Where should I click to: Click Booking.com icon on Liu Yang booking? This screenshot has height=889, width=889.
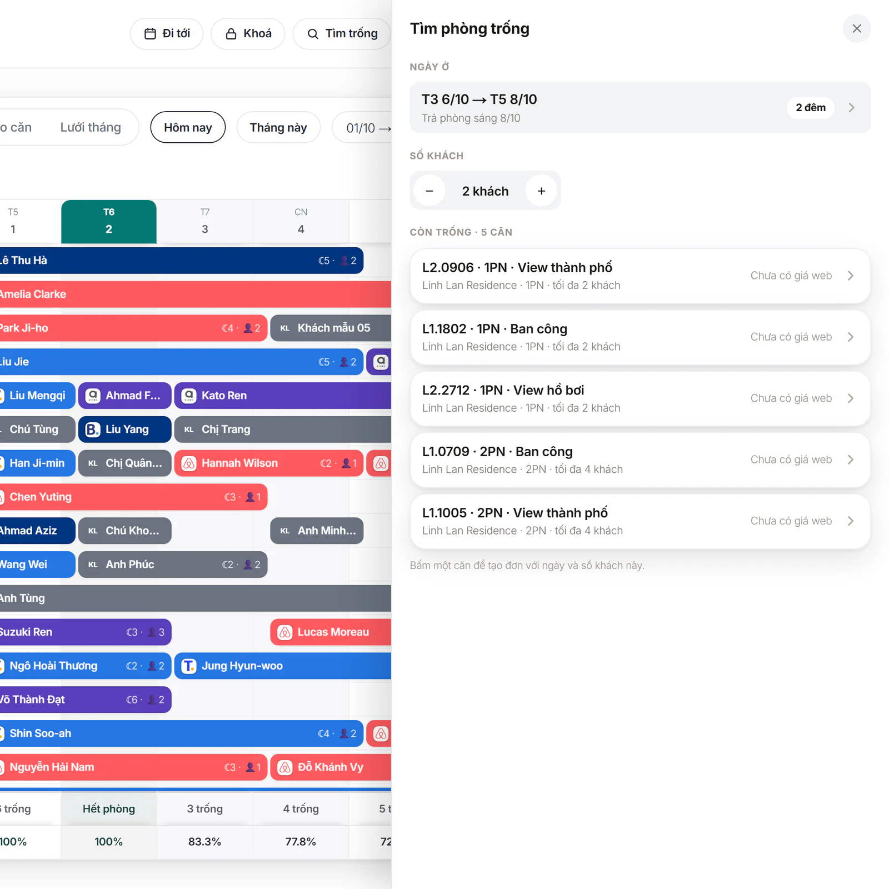(93, 429)
